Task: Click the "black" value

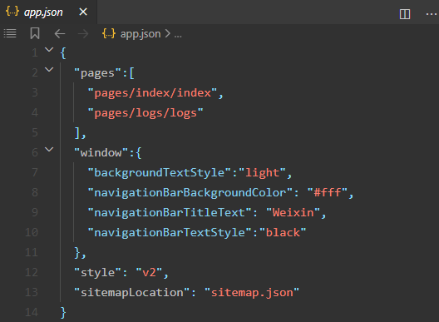Action: (283, 232)
